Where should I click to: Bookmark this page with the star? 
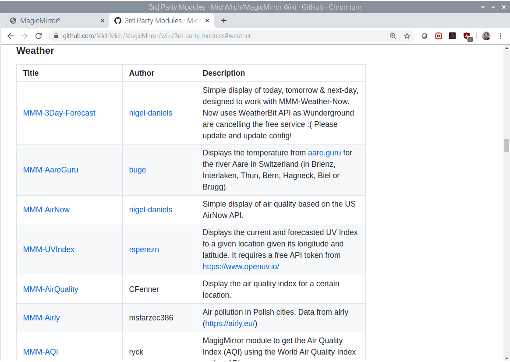407,36
